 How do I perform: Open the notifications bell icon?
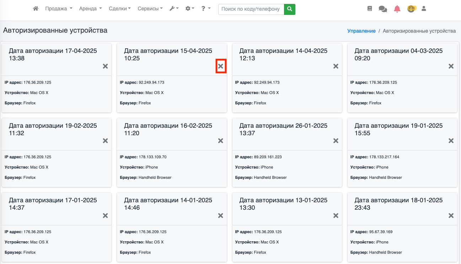tap(397, 9)
